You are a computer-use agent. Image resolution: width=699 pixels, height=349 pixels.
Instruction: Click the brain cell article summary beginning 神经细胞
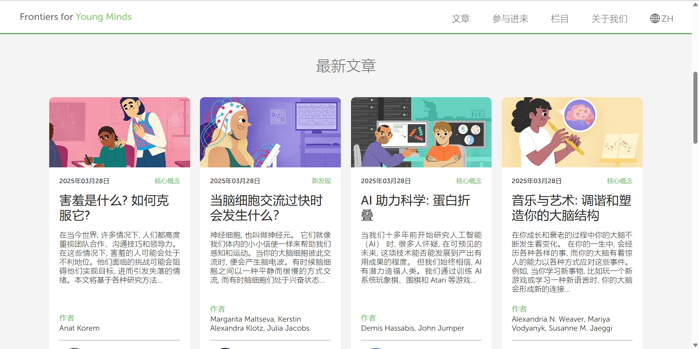tap(271, 257)
